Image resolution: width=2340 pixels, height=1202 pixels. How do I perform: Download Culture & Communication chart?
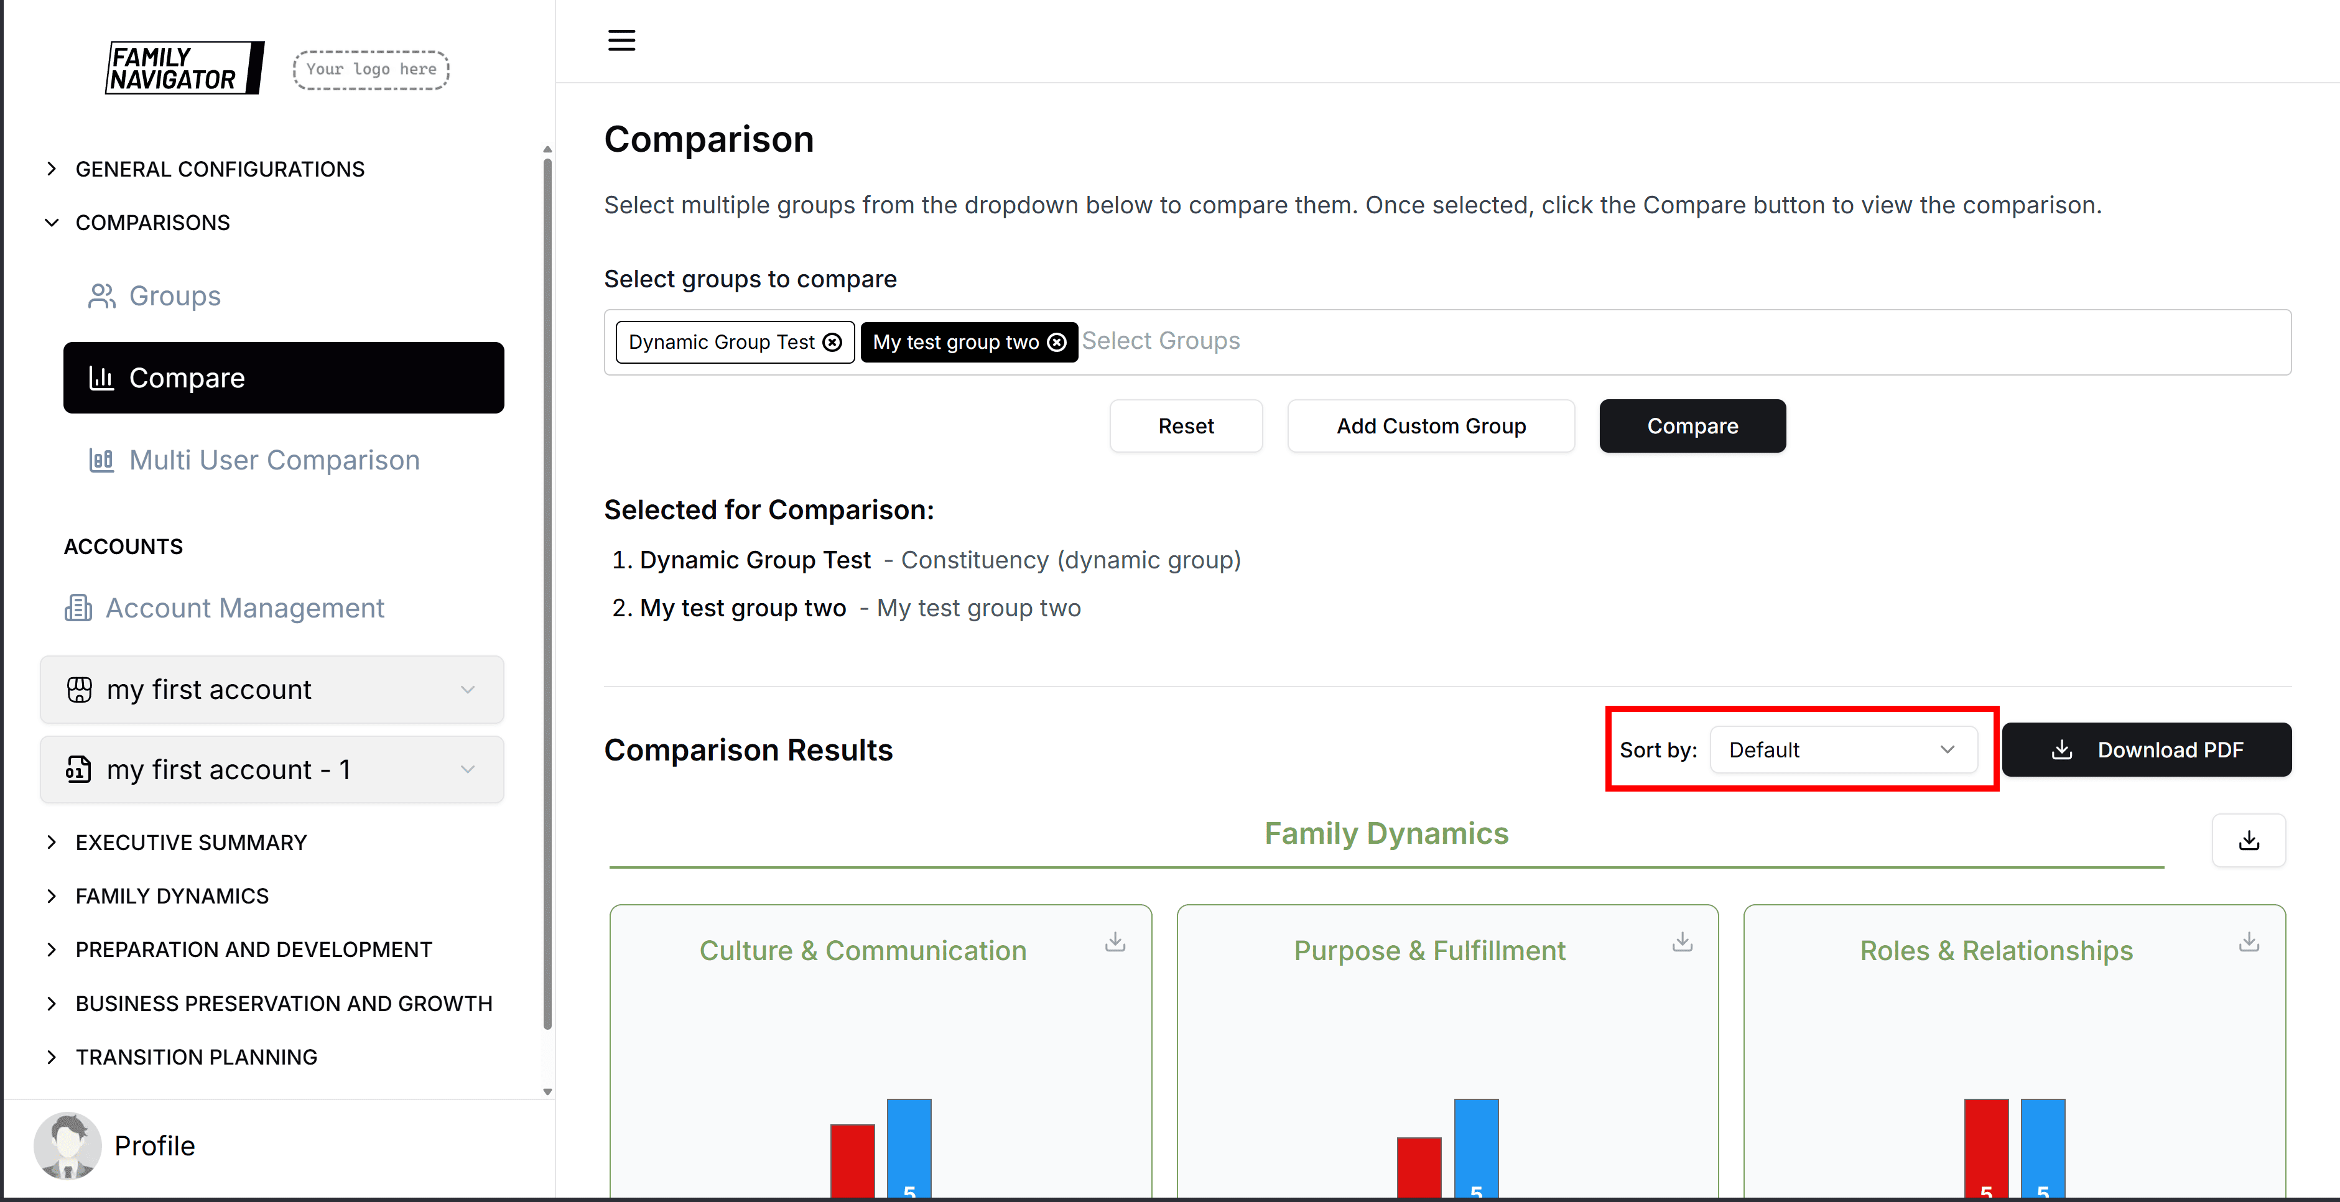coord(1115,942)
